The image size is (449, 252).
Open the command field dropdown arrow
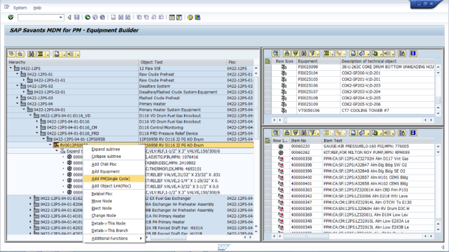pos(61,17)
